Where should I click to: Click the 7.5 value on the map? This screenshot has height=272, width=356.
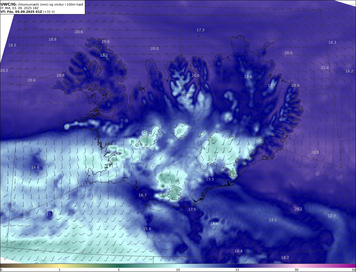tap(11, 244)
